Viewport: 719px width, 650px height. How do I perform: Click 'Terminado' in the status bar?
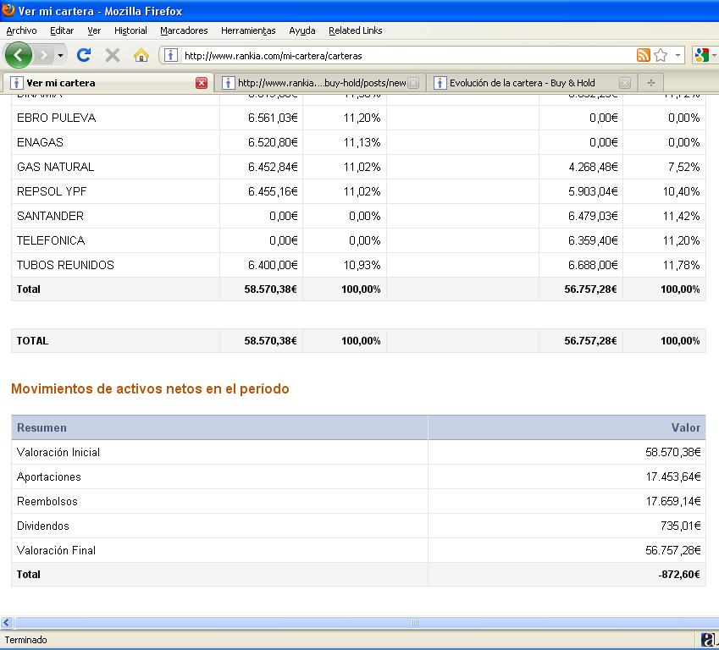tap(25, 640)
